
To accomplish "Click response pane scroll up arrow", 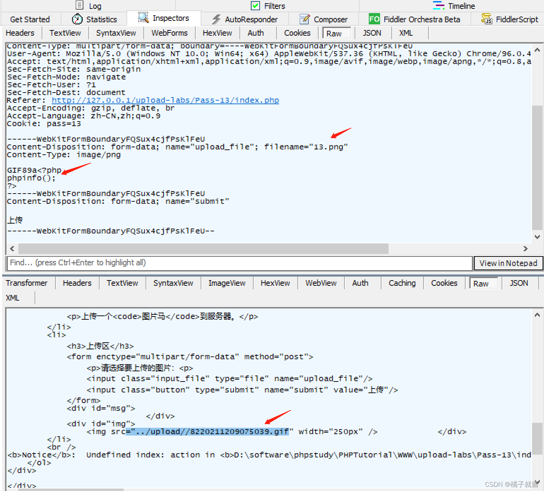I will (x=537, y=315).
